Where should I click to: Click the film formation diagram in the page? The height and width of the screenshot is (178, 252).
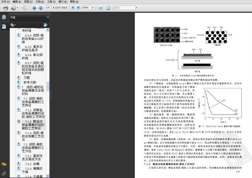point(193,50)
